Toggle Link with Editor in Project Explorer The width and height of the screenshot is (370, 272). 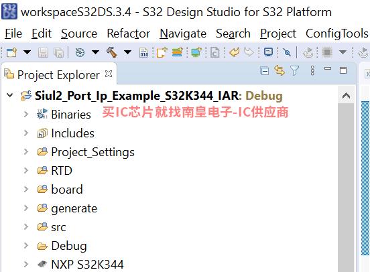click(x=280, y=70)
